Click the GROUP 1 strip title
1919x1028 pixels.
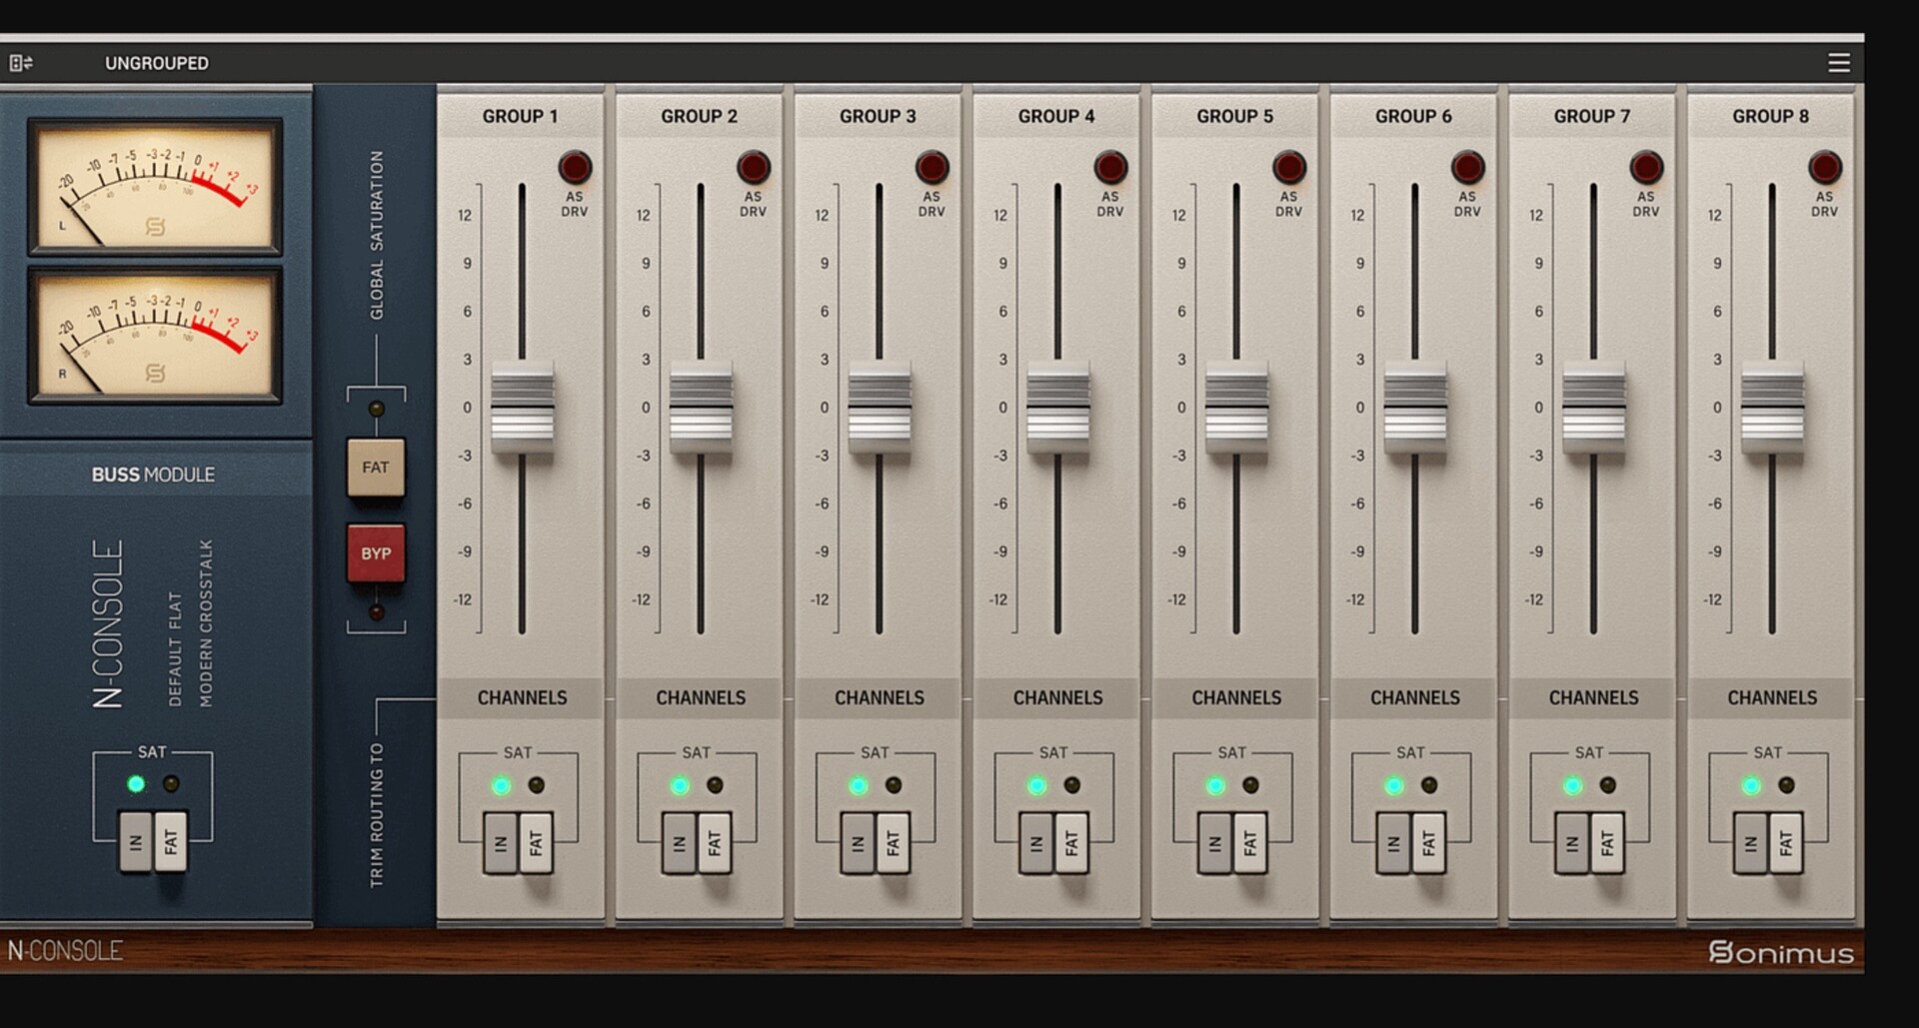click(520, 116)
